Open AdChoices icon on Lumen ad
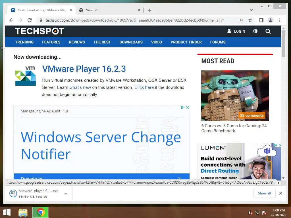Viewport: 291px width, 218px height. pos(276,145)
